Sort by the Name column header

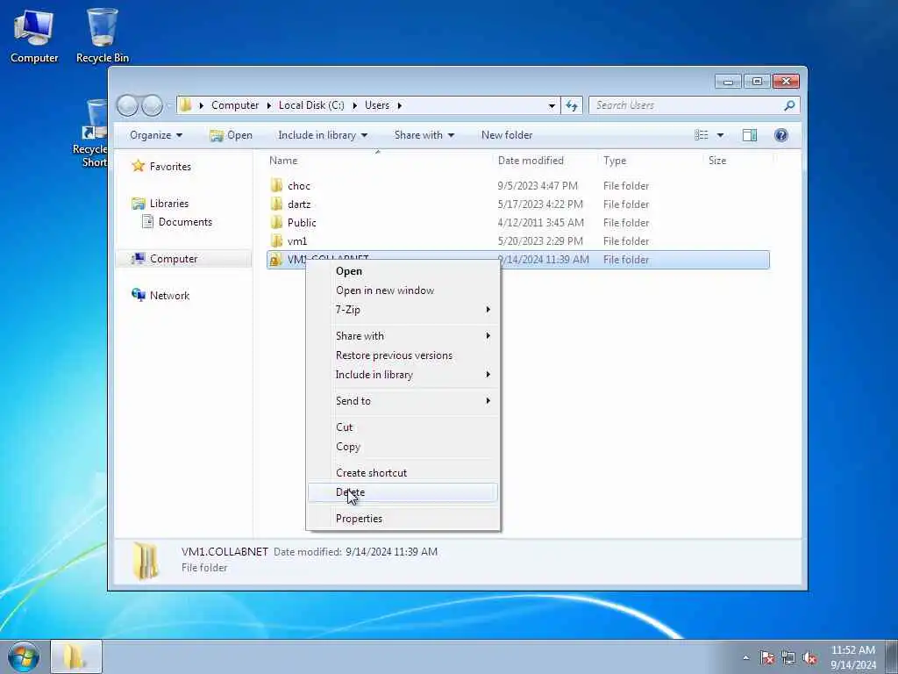[378, 161]
